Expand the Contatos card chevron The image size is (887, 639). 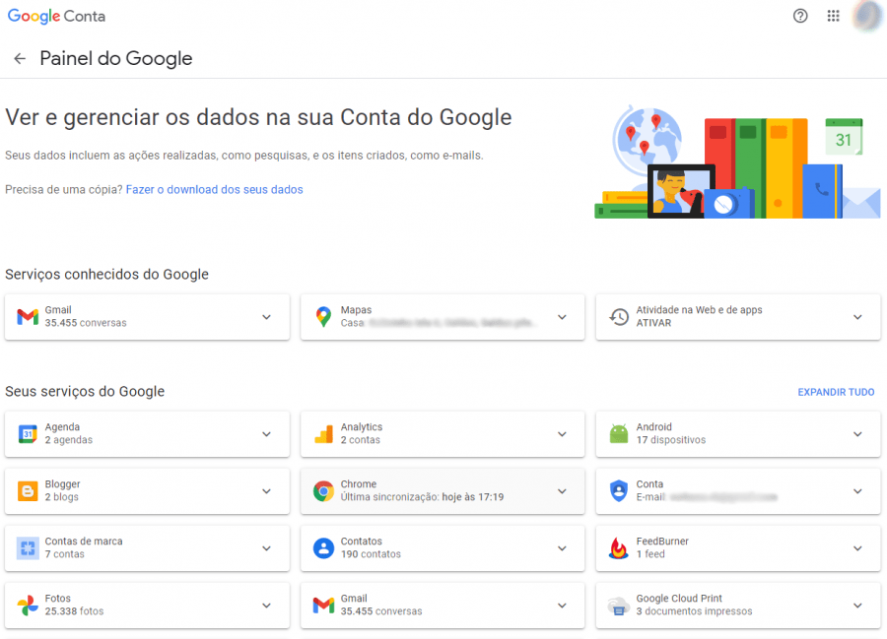click(562, 548)
